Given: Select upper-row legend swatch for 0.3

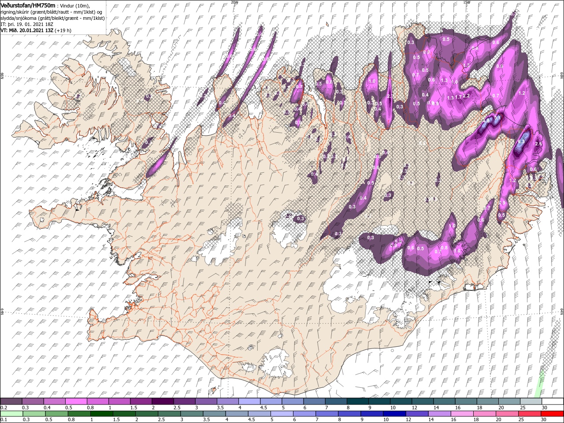Looking at the screenshot, I should (33, 401).
